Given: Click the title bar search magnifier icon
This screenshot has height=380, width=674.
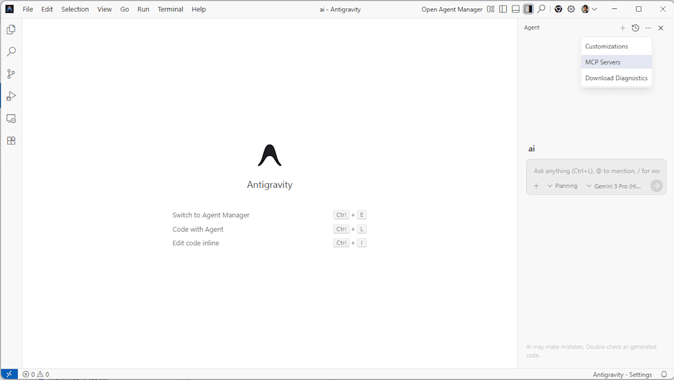Looking at the screenshot, I should click(541, 9).
